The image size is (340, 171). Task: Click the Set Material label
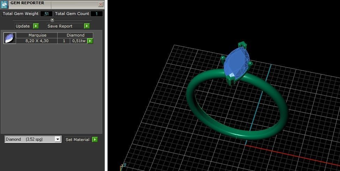pos(77,140)
